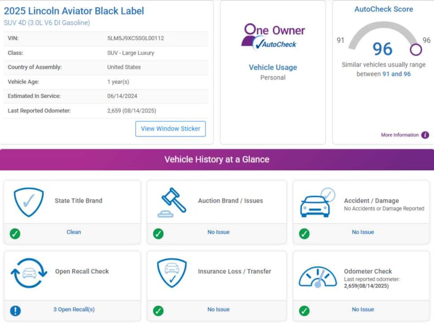The height and width of the screenshot is (325, 434).
Task: Click green checkmark under State Title Brand
Action: coord(15,233)
